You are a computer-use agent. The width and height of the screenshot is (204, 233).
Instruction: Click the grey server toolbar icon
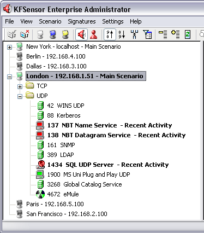click(x=40, y=34)
